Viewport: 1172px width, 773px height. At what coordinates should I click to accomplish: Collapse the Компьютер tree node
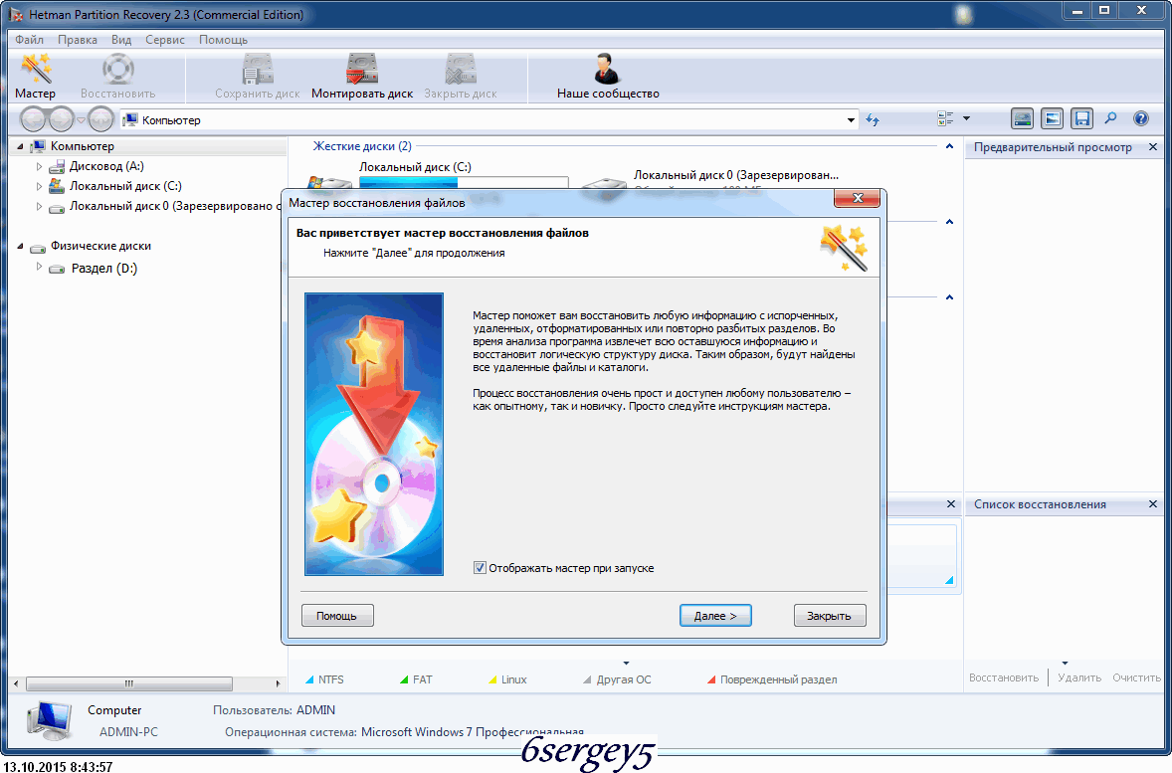tap(20, 146)
